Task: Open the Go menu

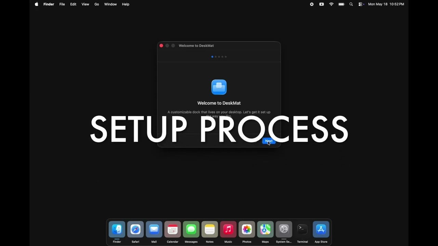Action: pyautogui.click(x=97, y=4)
